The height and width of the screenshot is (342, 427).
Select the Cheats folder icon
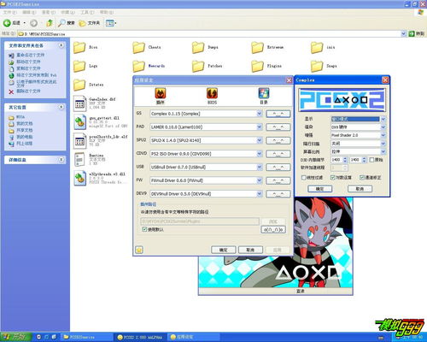tap(138, 48)
